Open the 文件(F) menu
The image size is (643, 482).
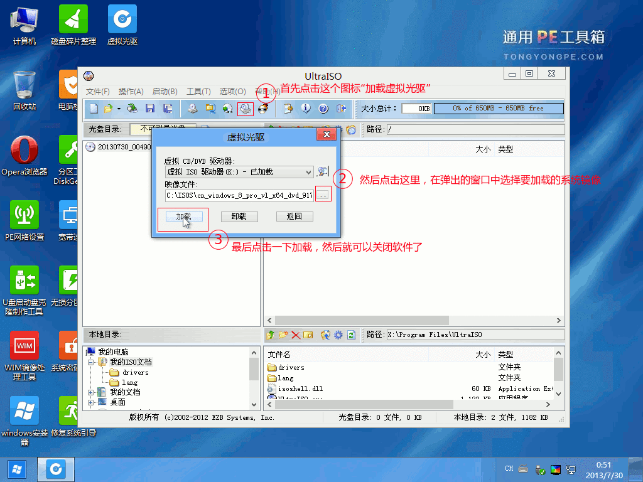click(x=97, y=92)
